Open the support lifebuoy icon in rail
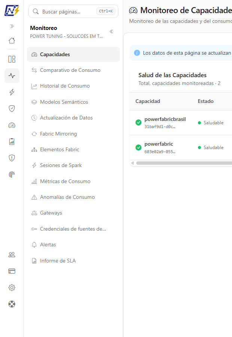Screen dimensions: 232x337 12,304
